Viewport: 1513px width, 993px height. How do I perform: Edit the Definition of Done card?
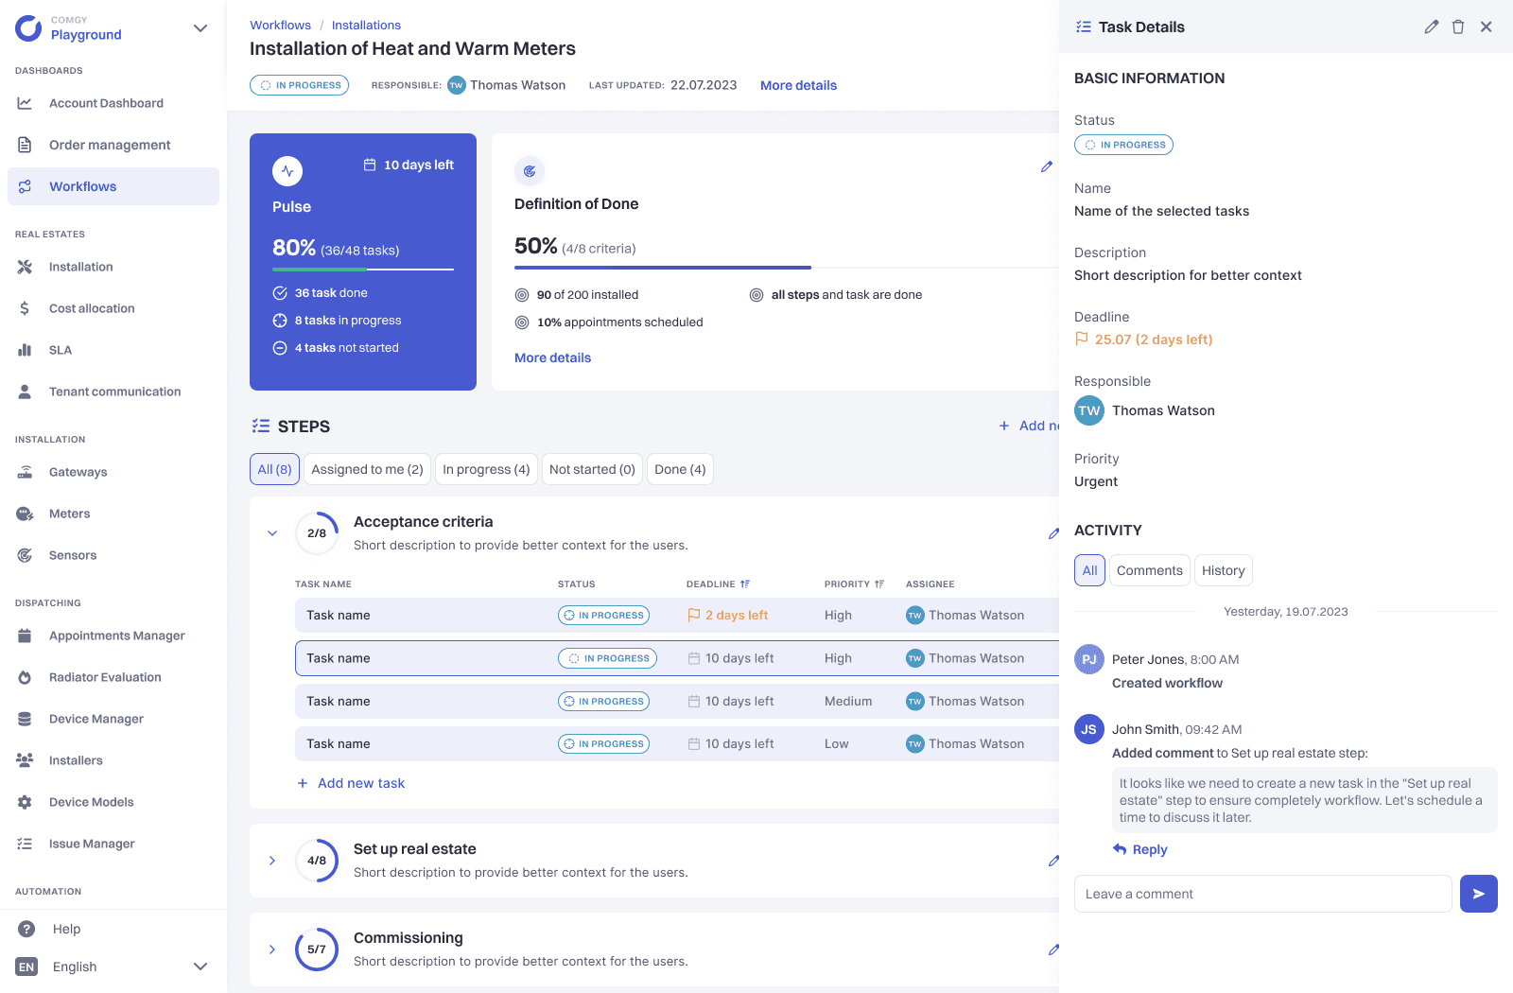coord(1047,166)
